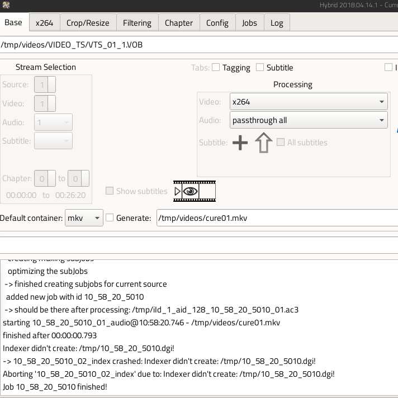View the Log tab
This screenshot has width=398, height=398.
coord(277,23)
